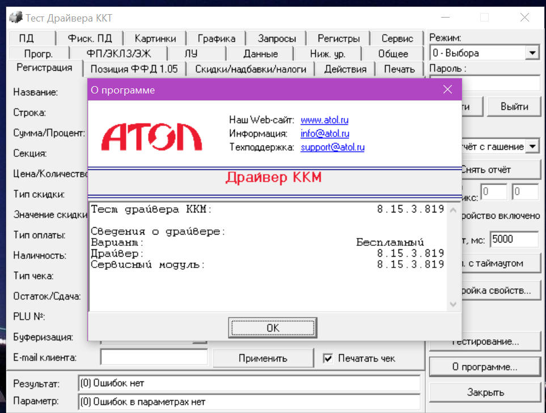546x413 pixels.
Task: Click the Применить button
Action: click(x=263, y=358)
